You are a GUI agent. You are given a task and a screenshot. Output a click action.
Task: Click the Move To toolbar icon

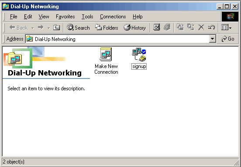(x=180, y=27)
